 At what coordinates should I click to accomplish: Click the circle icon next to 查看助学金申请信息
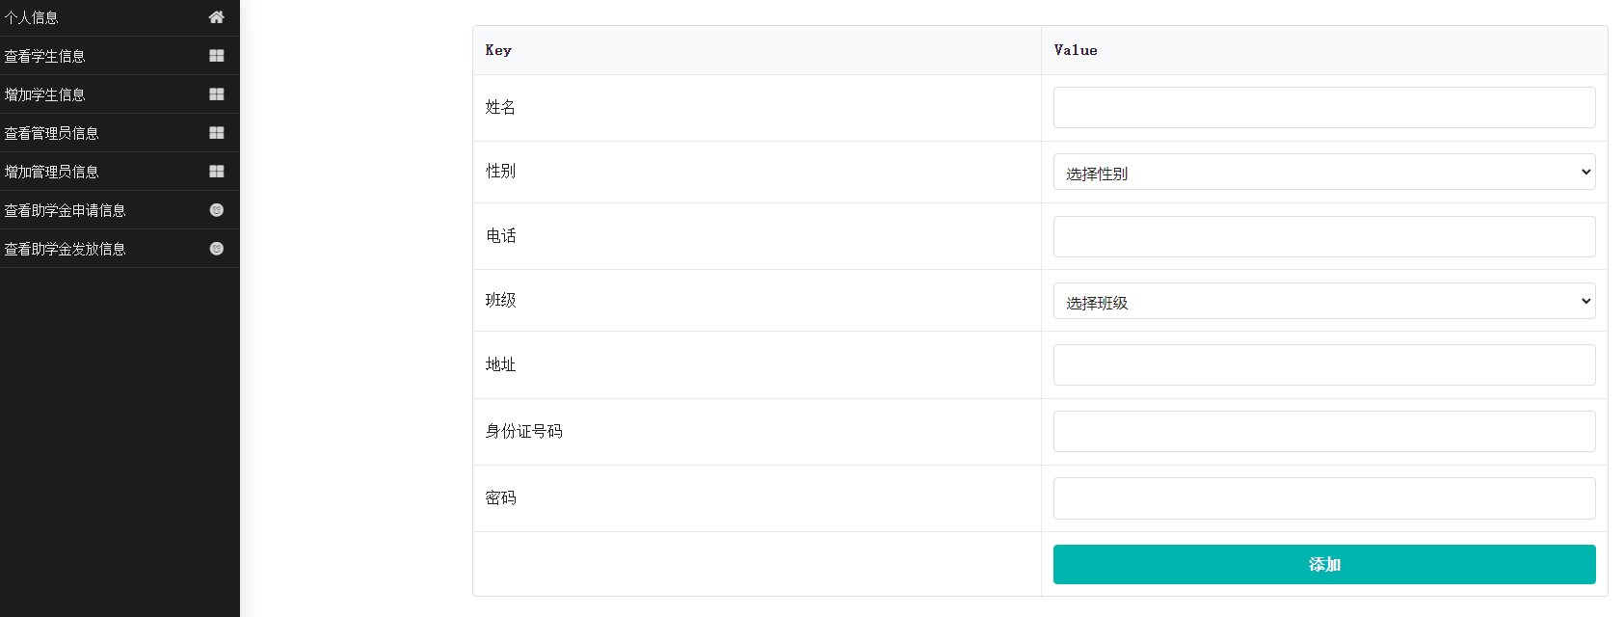pyautogui.click(x=216, y=209)
